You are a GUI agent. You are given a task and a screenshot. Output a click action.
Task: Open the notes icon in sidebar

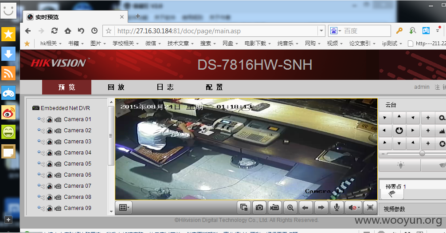[x=8, y=151]
